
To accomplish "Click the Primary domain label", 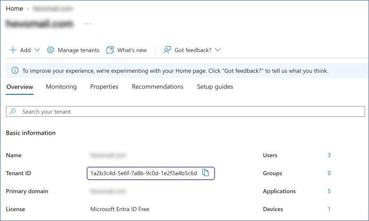I will (27, 191).
